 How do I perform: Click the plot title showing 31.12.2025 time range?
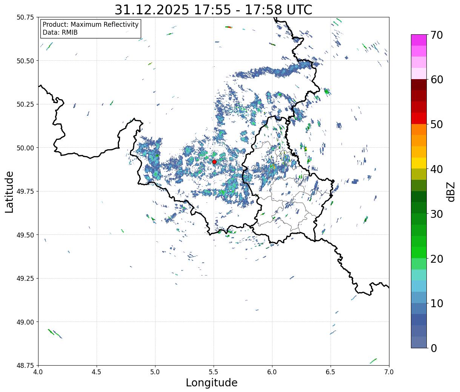[x=213, y=9]
